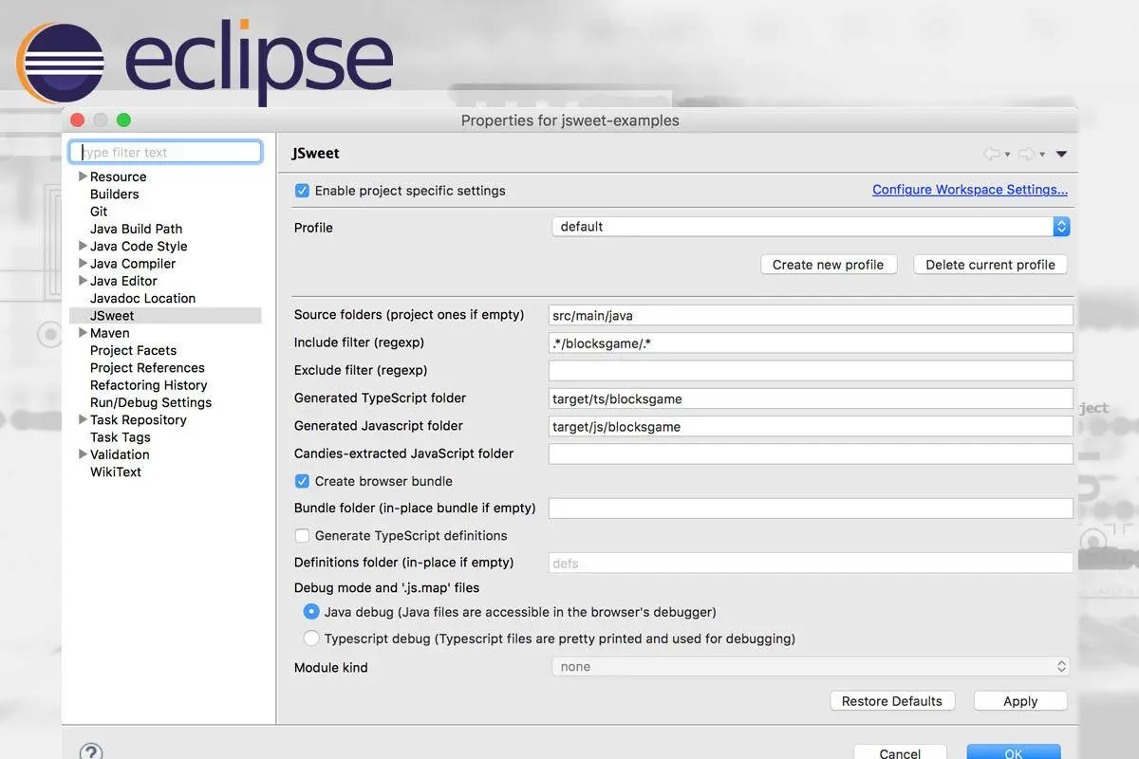Select Task Tags in the tree

120,437
